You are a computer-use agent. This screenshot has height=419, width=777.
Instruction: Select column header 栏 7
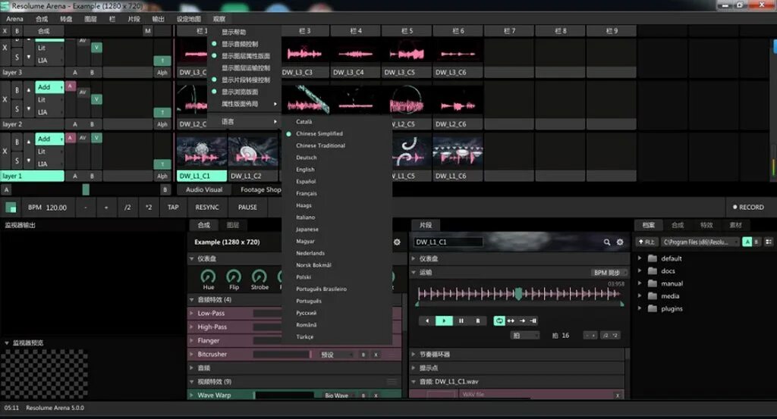tap(509, 30)
